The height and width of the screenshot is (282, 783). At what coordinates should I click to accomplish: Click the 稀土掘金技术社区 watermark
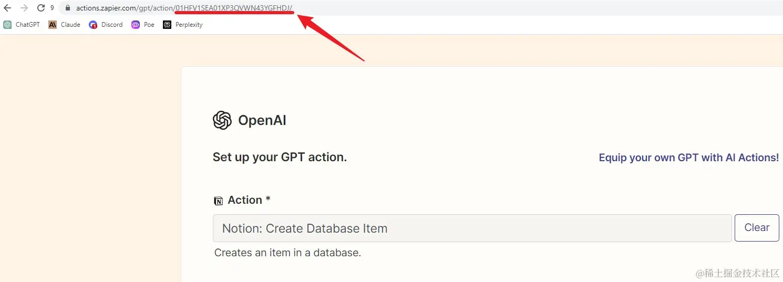click(738, 273)
